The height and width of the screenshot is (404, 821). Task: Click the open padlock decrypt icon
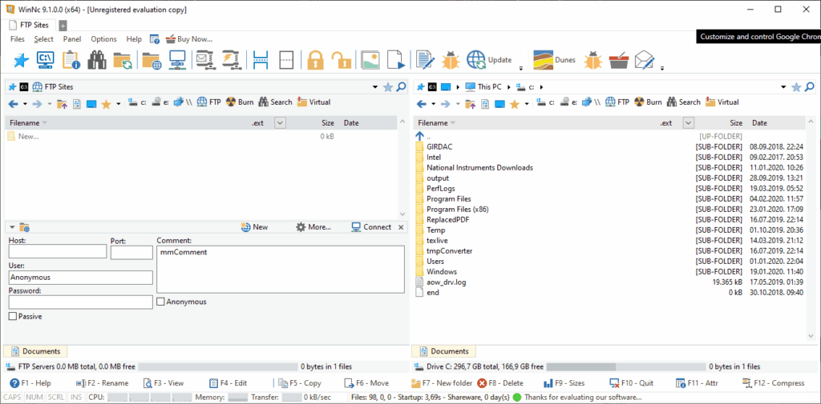342,60
